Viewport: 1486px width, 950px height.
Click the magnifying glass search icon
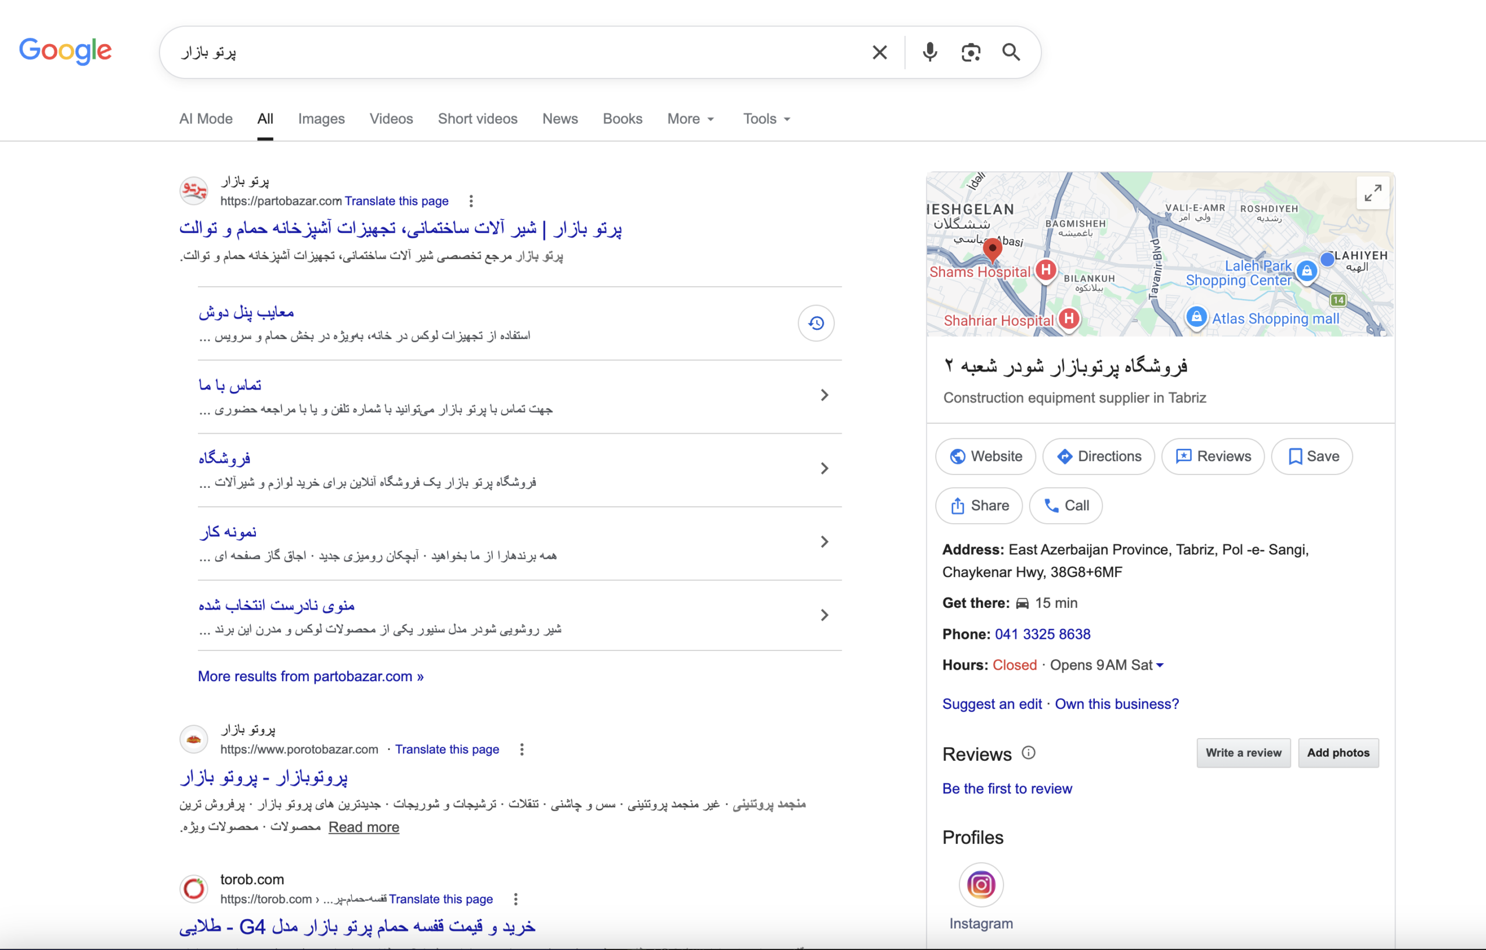tap(1011, 52)
